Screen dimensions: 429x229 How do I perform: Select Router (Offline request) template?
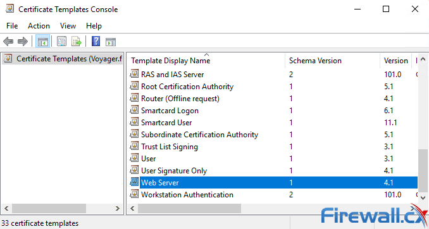[x=180, y=99]
